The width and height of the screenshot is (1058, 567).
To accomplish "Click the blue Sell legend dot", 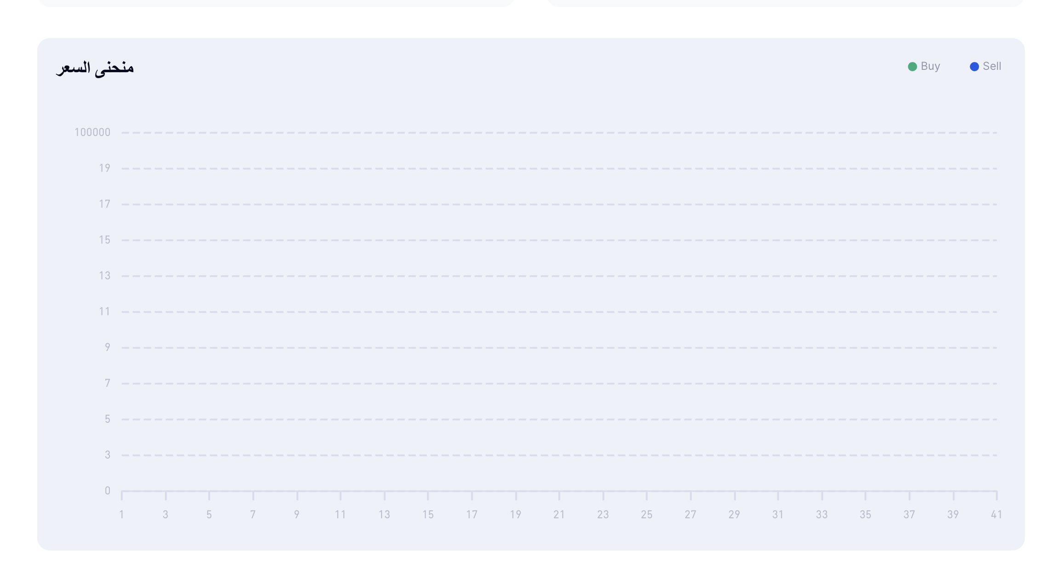I will pyautogui.click(x=974, y=67).
